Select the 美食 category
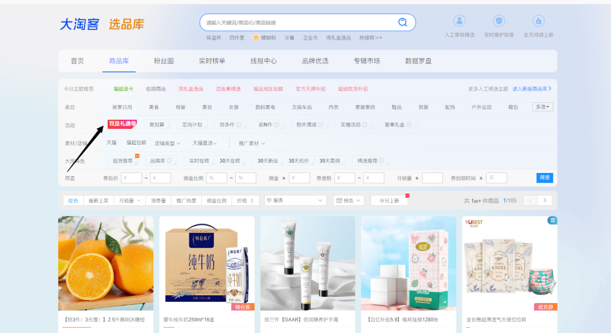 154,107
